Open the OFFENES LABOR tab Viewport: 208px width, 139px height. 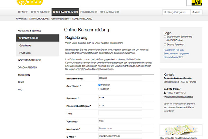tap(40, 12)
